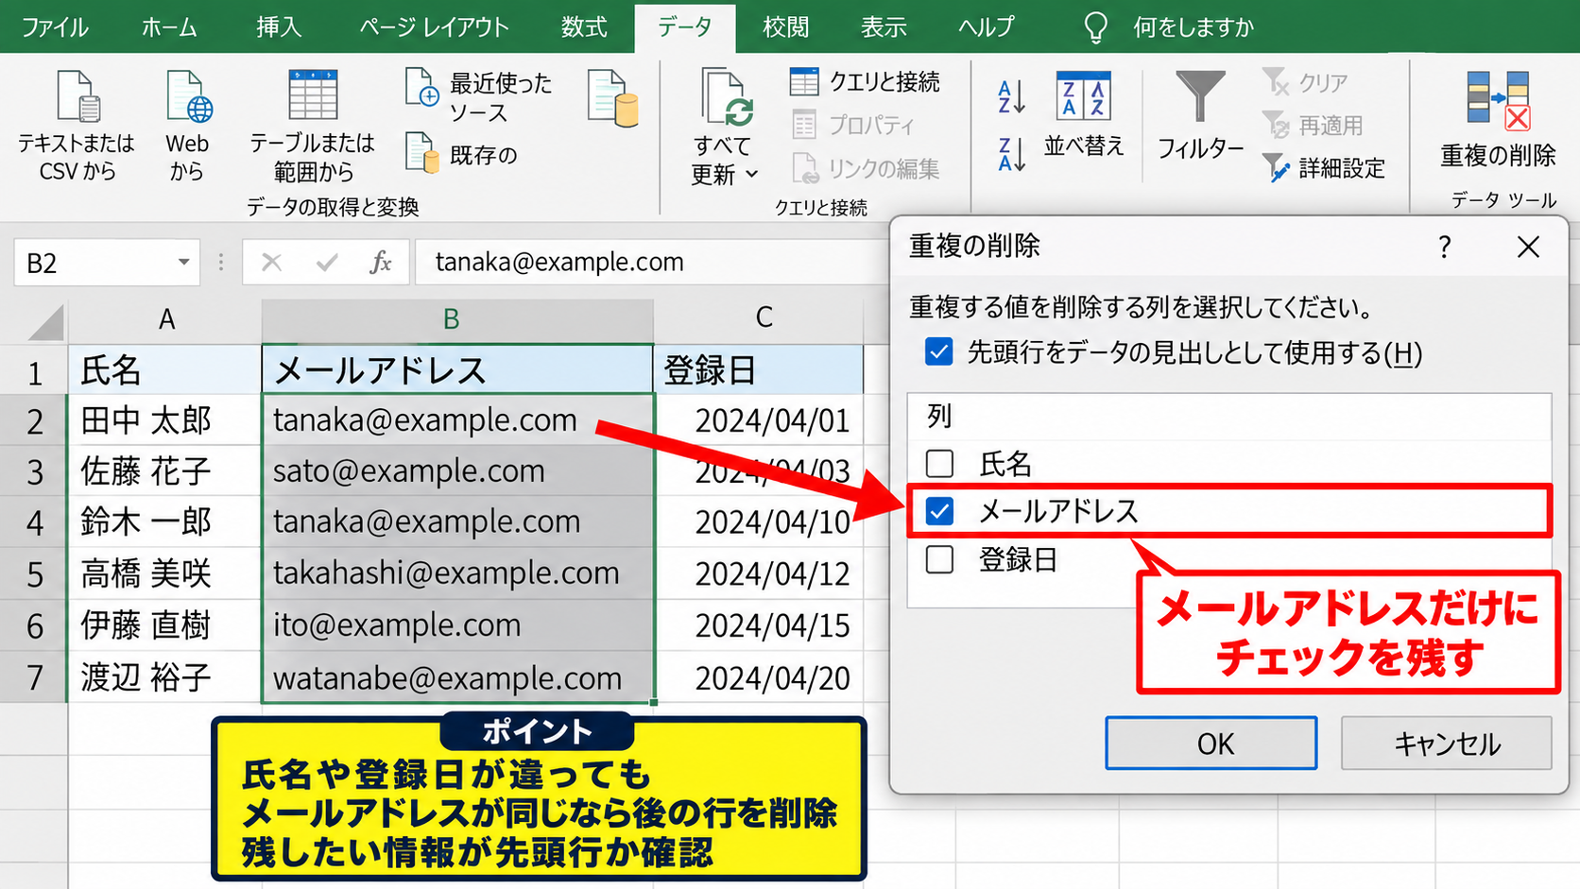Click the fx insert function icon

[x=381, y=262]
